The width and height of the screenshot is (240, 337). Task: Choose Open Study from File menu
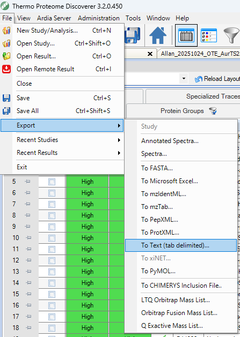pyautogui.click(x=62, y=43)
